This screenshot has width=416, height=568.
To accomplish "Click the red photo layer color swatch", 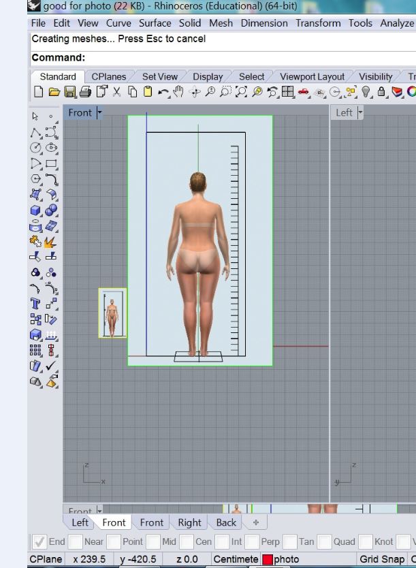I will (267, 559).
